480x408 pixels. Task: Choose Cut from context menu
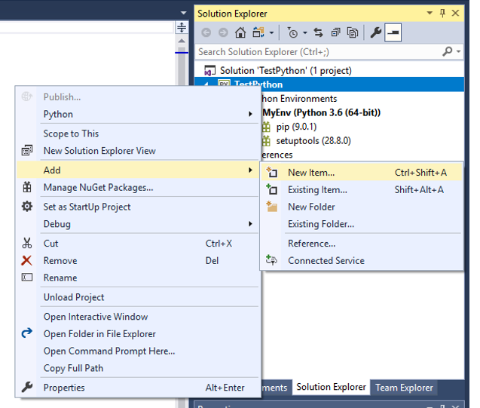click(138, 244)
